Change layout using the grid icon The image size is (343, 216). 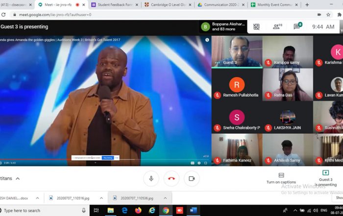pyautogui.click(x=256, y=26)
